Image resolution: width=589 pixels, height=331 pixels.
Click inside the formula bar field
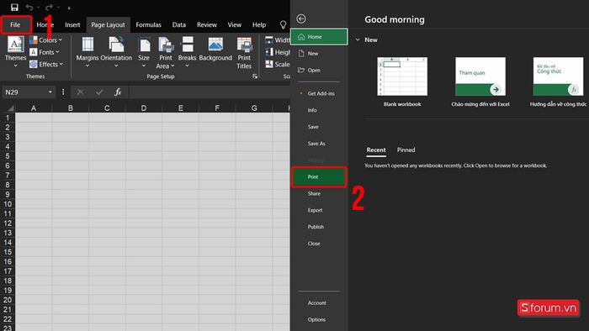pos(210,92)
